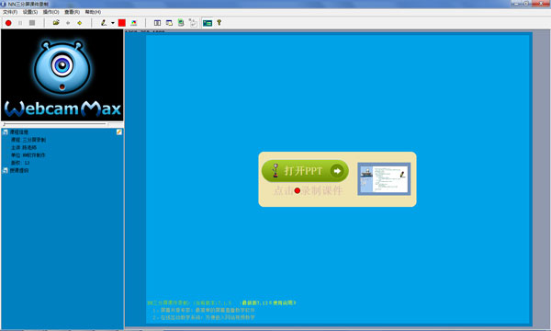551x331 pixels.
Task: Click the pause recording icon
Action: point(20,23)
